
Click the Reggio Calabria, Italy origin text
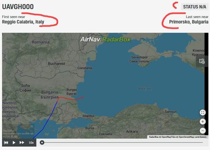point(23,22)
